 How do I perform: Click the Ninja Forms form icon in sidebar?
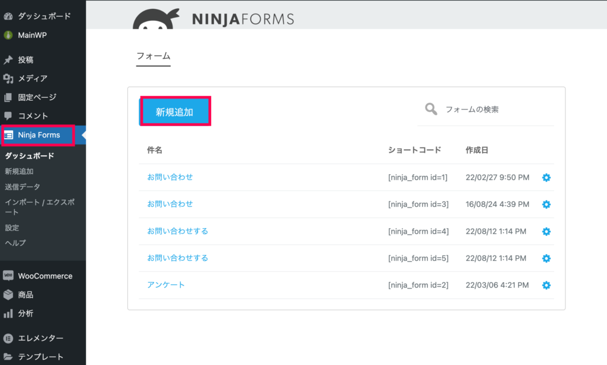(x=8, y=135)
